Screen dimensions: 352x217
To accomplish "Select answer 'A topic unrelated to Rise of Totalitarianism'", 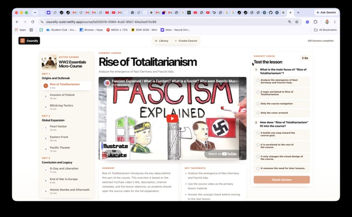I will tap(282, 93).
